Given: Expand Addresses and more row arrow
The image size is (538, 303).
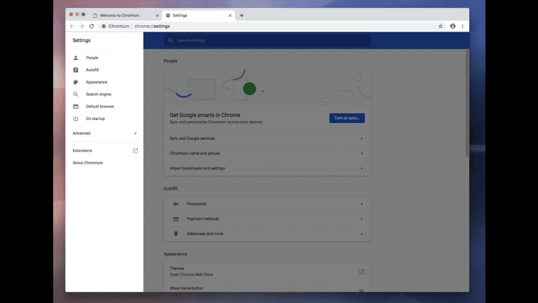Looking at the screenshot, I should [x=362, y=234].
